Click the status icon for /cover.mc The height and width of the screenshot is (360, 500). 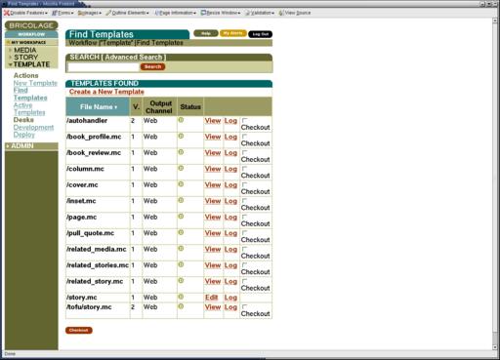pyautogui.click(x=181, y=184)
